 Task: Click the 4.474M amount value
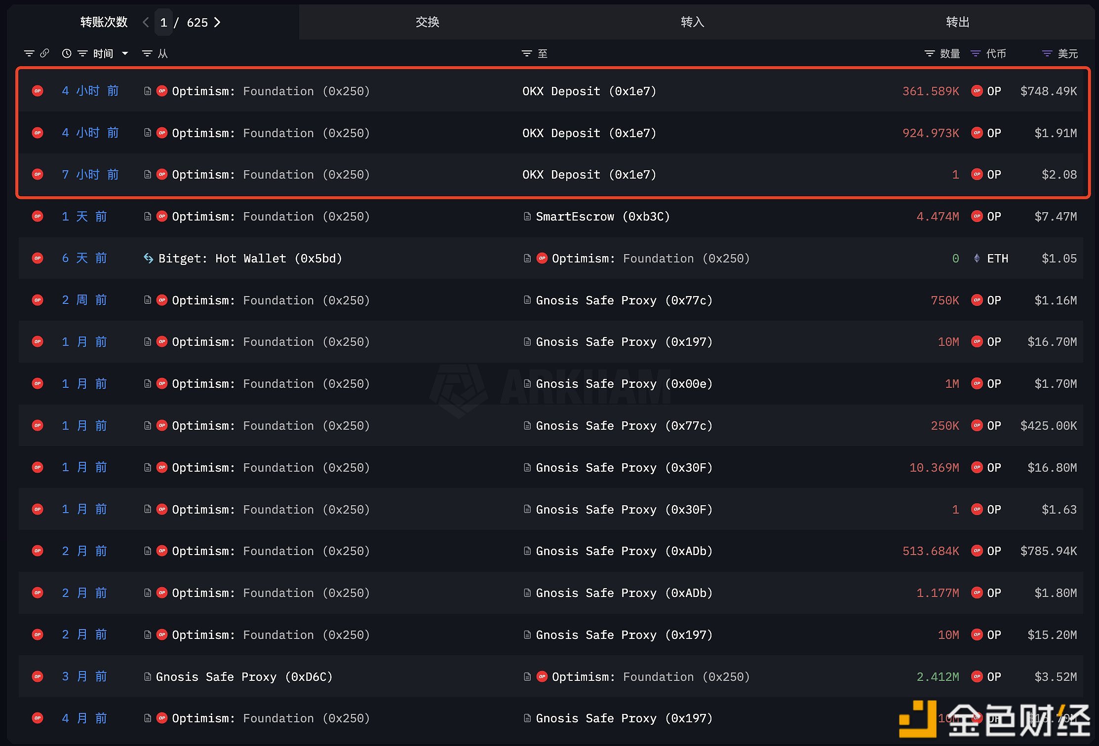[938, 217]
